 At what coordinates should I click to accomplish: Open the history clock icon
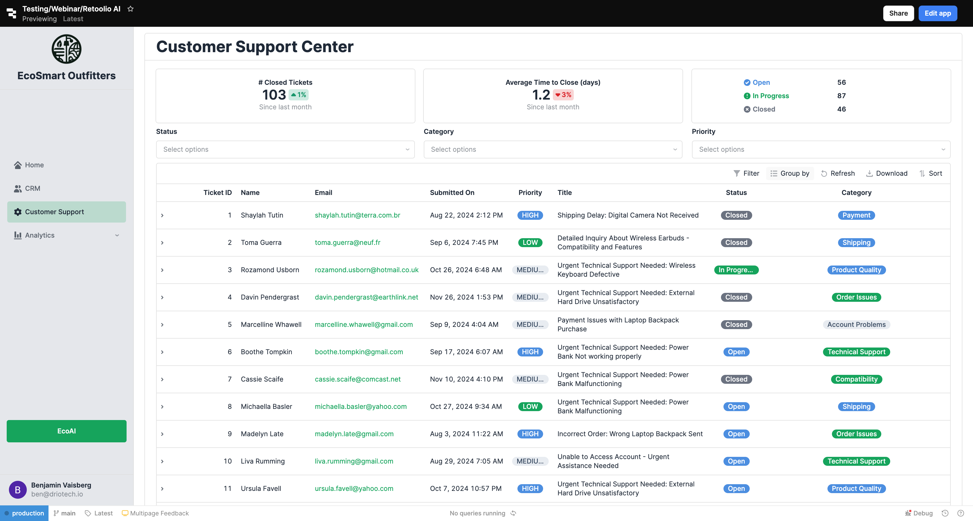(x=945, y=513)
